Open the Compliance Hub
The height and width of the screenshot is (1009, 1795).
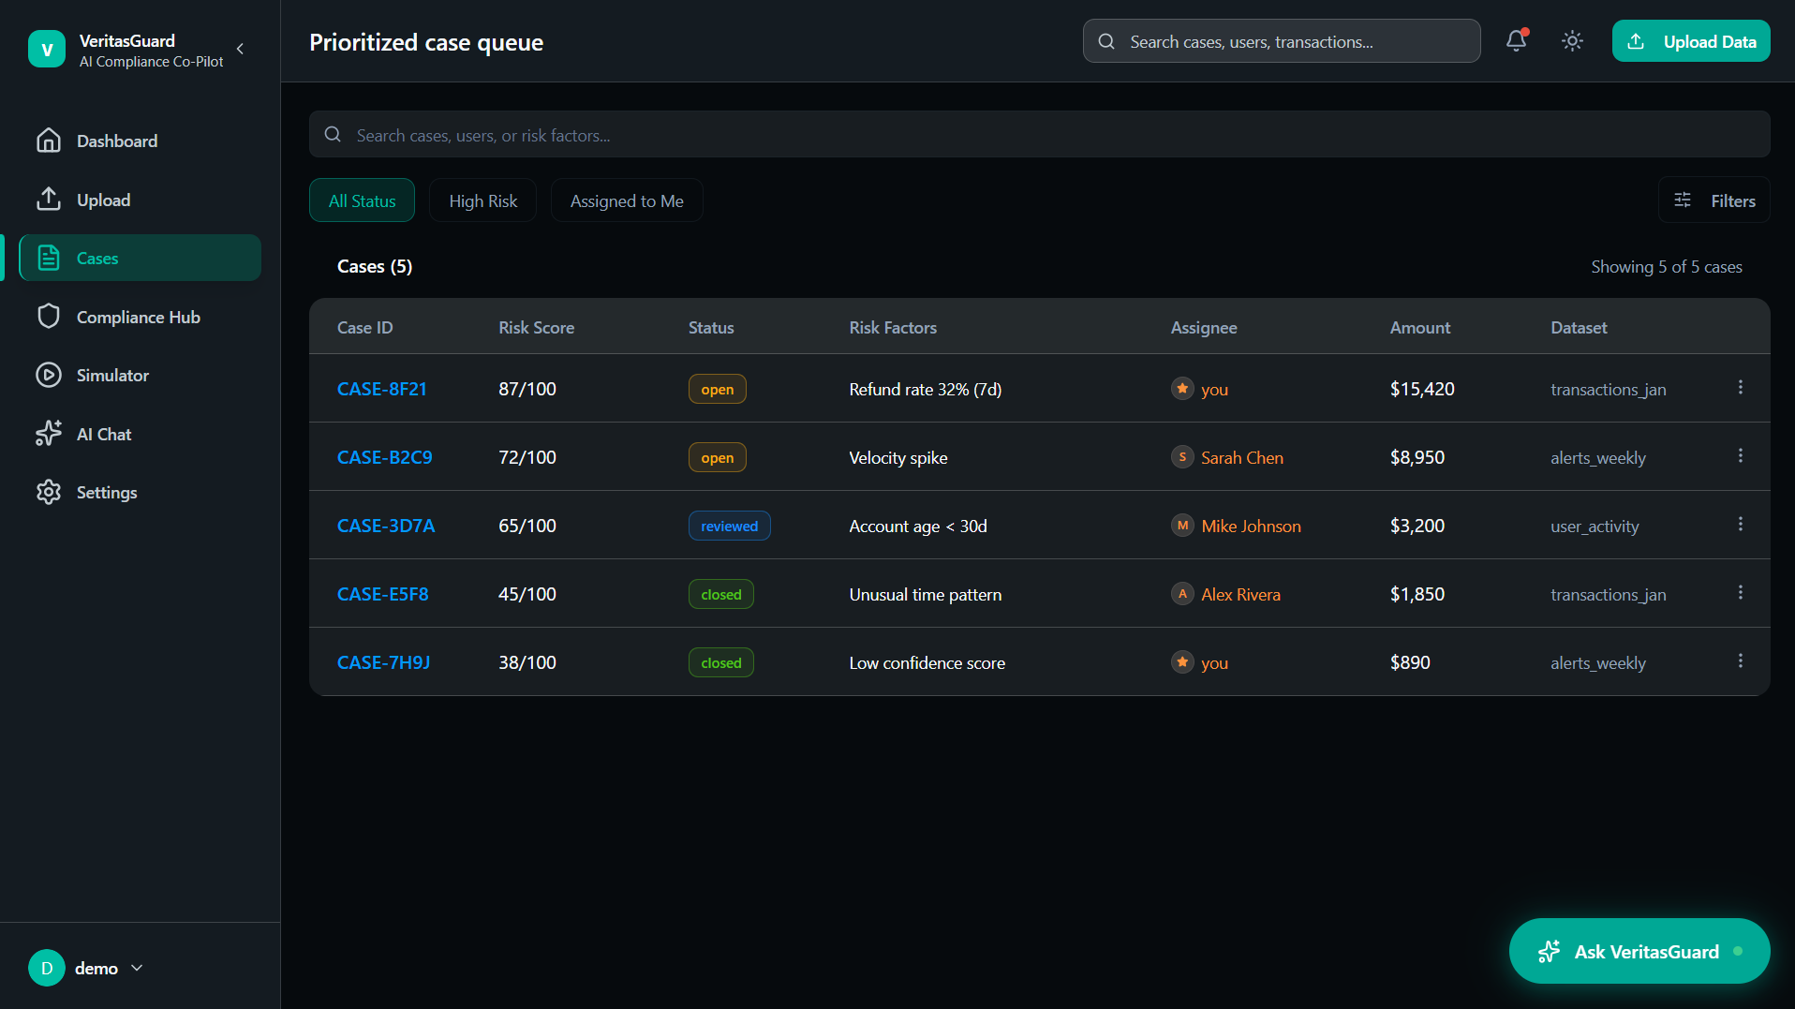click(x=140, y=317)
